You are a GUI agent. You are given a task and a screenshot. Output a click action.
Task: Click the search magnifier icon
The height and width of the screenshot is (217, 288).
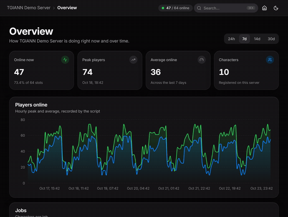click(x=199, y=8)
